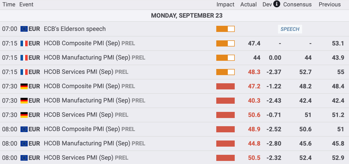Click EU flag on 08:00 HCOB Services PMI row
Viewport: 349px width, 164px height.
pyautogui.click(x=24, y=158)
